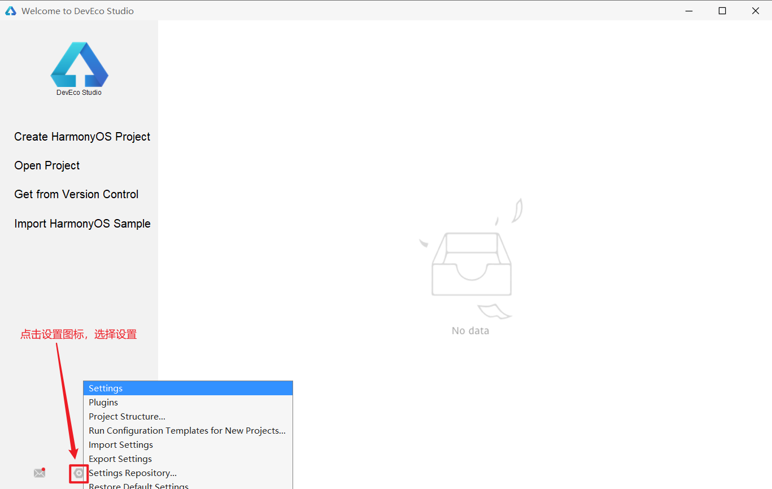Viewport: 772px width, 489px height.
Task: Select Export Settings menu entry
Action: coord(188,459)
